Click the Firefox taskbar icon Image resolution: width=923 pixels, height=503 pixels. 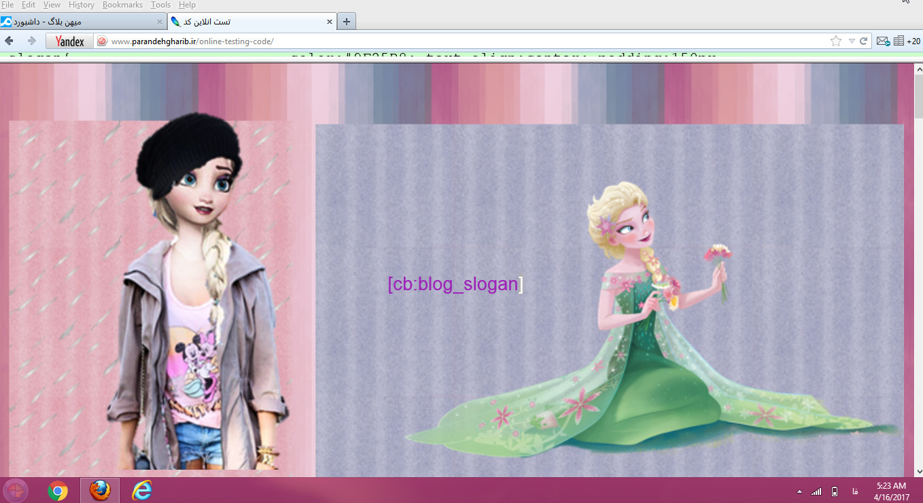click(x=100, y=490)
